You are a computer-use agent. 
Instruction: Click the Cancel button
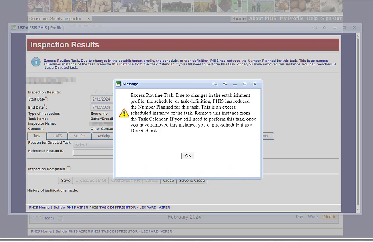[151, 181]
